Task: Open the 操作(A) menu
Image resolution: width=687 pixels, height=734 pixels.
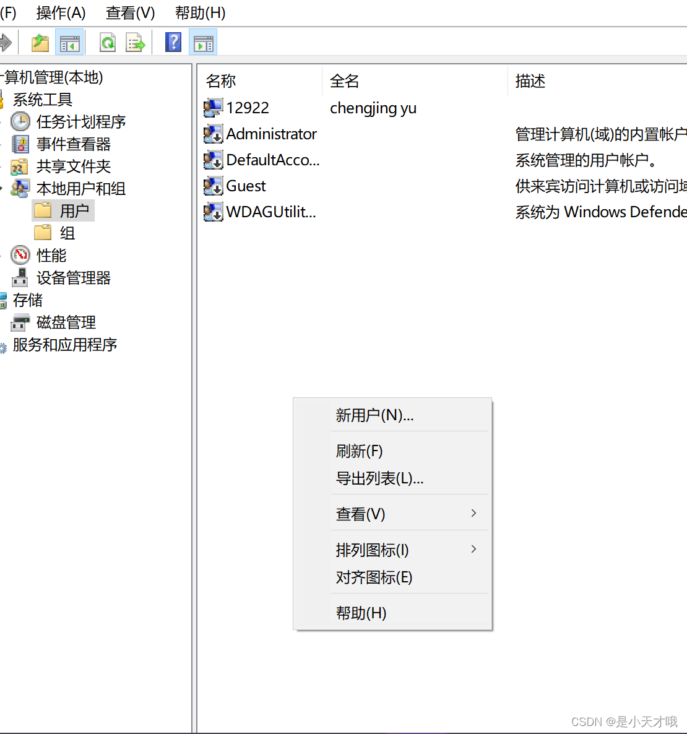Action: pyautogui.click(x=61, y=13)
